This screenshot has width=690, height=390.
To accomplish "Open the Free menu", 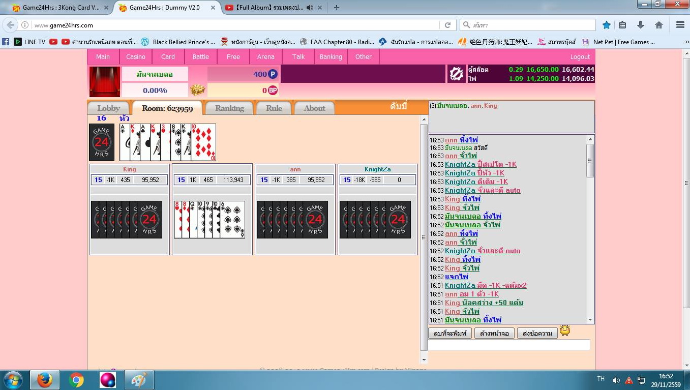I will (x=233, y=56).
